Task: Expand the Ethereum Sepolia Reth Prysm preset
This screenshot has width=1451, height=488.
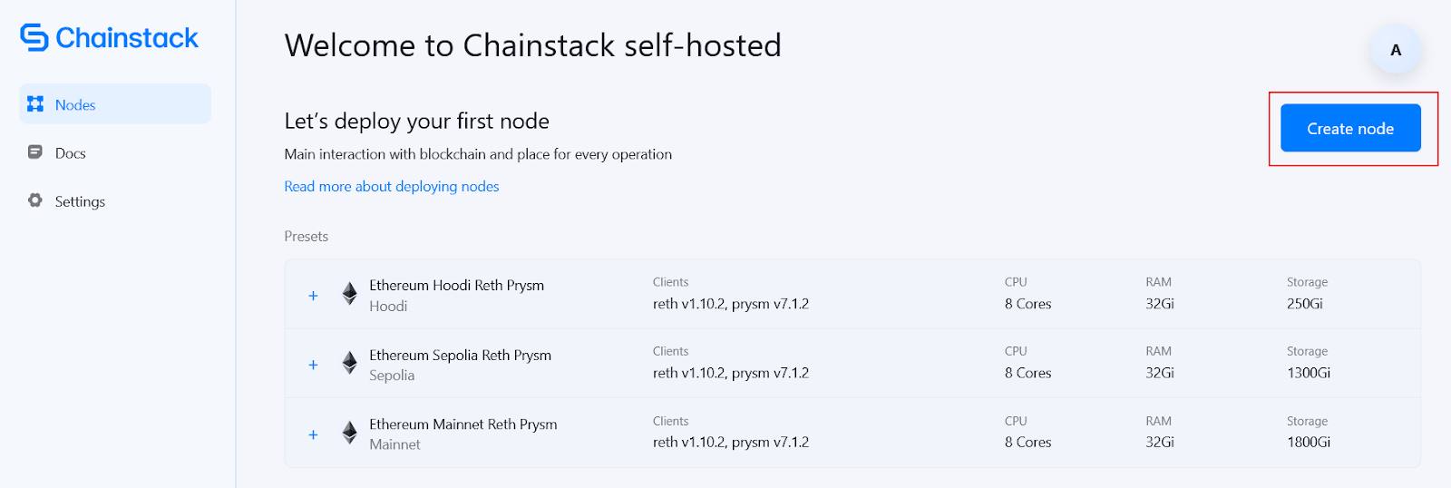Action: pyautogui.click(x=313, y=365)
